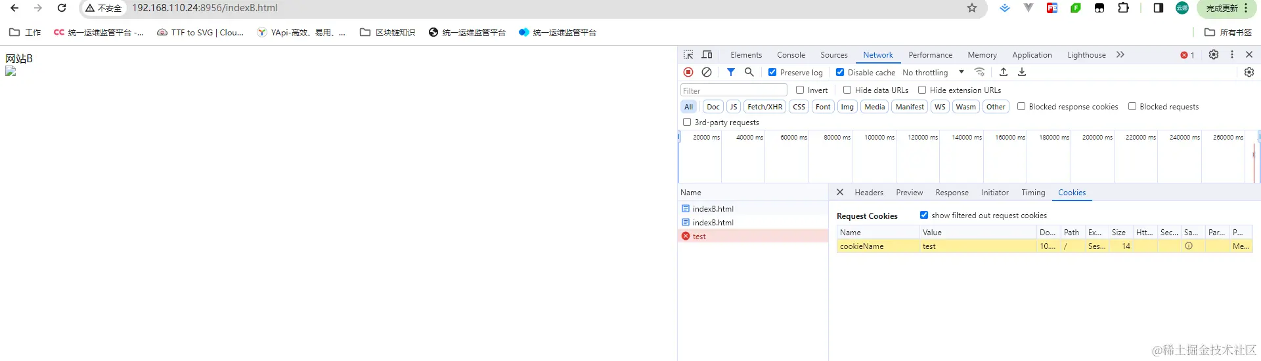Click the browser forward arrow

[x=38, y=8]
